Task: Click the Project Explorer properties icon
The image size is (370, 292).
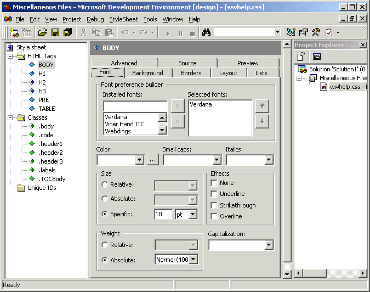Action: click(x=316, y=57)
